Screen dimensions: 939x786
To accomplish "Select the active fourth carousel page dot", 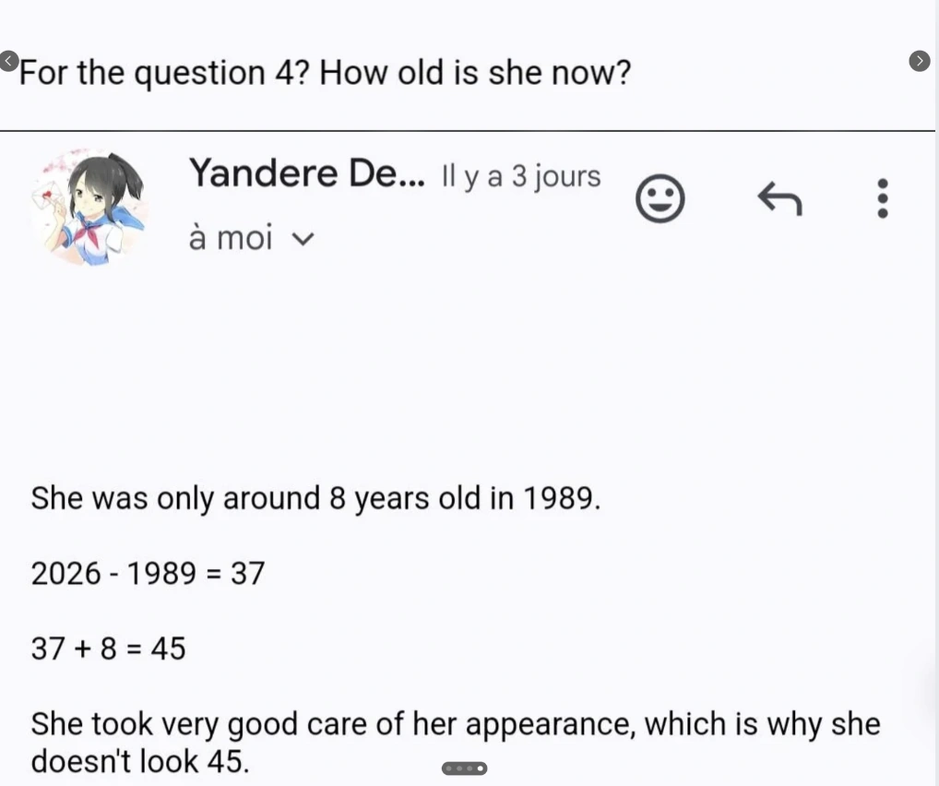I will point(480,768).
